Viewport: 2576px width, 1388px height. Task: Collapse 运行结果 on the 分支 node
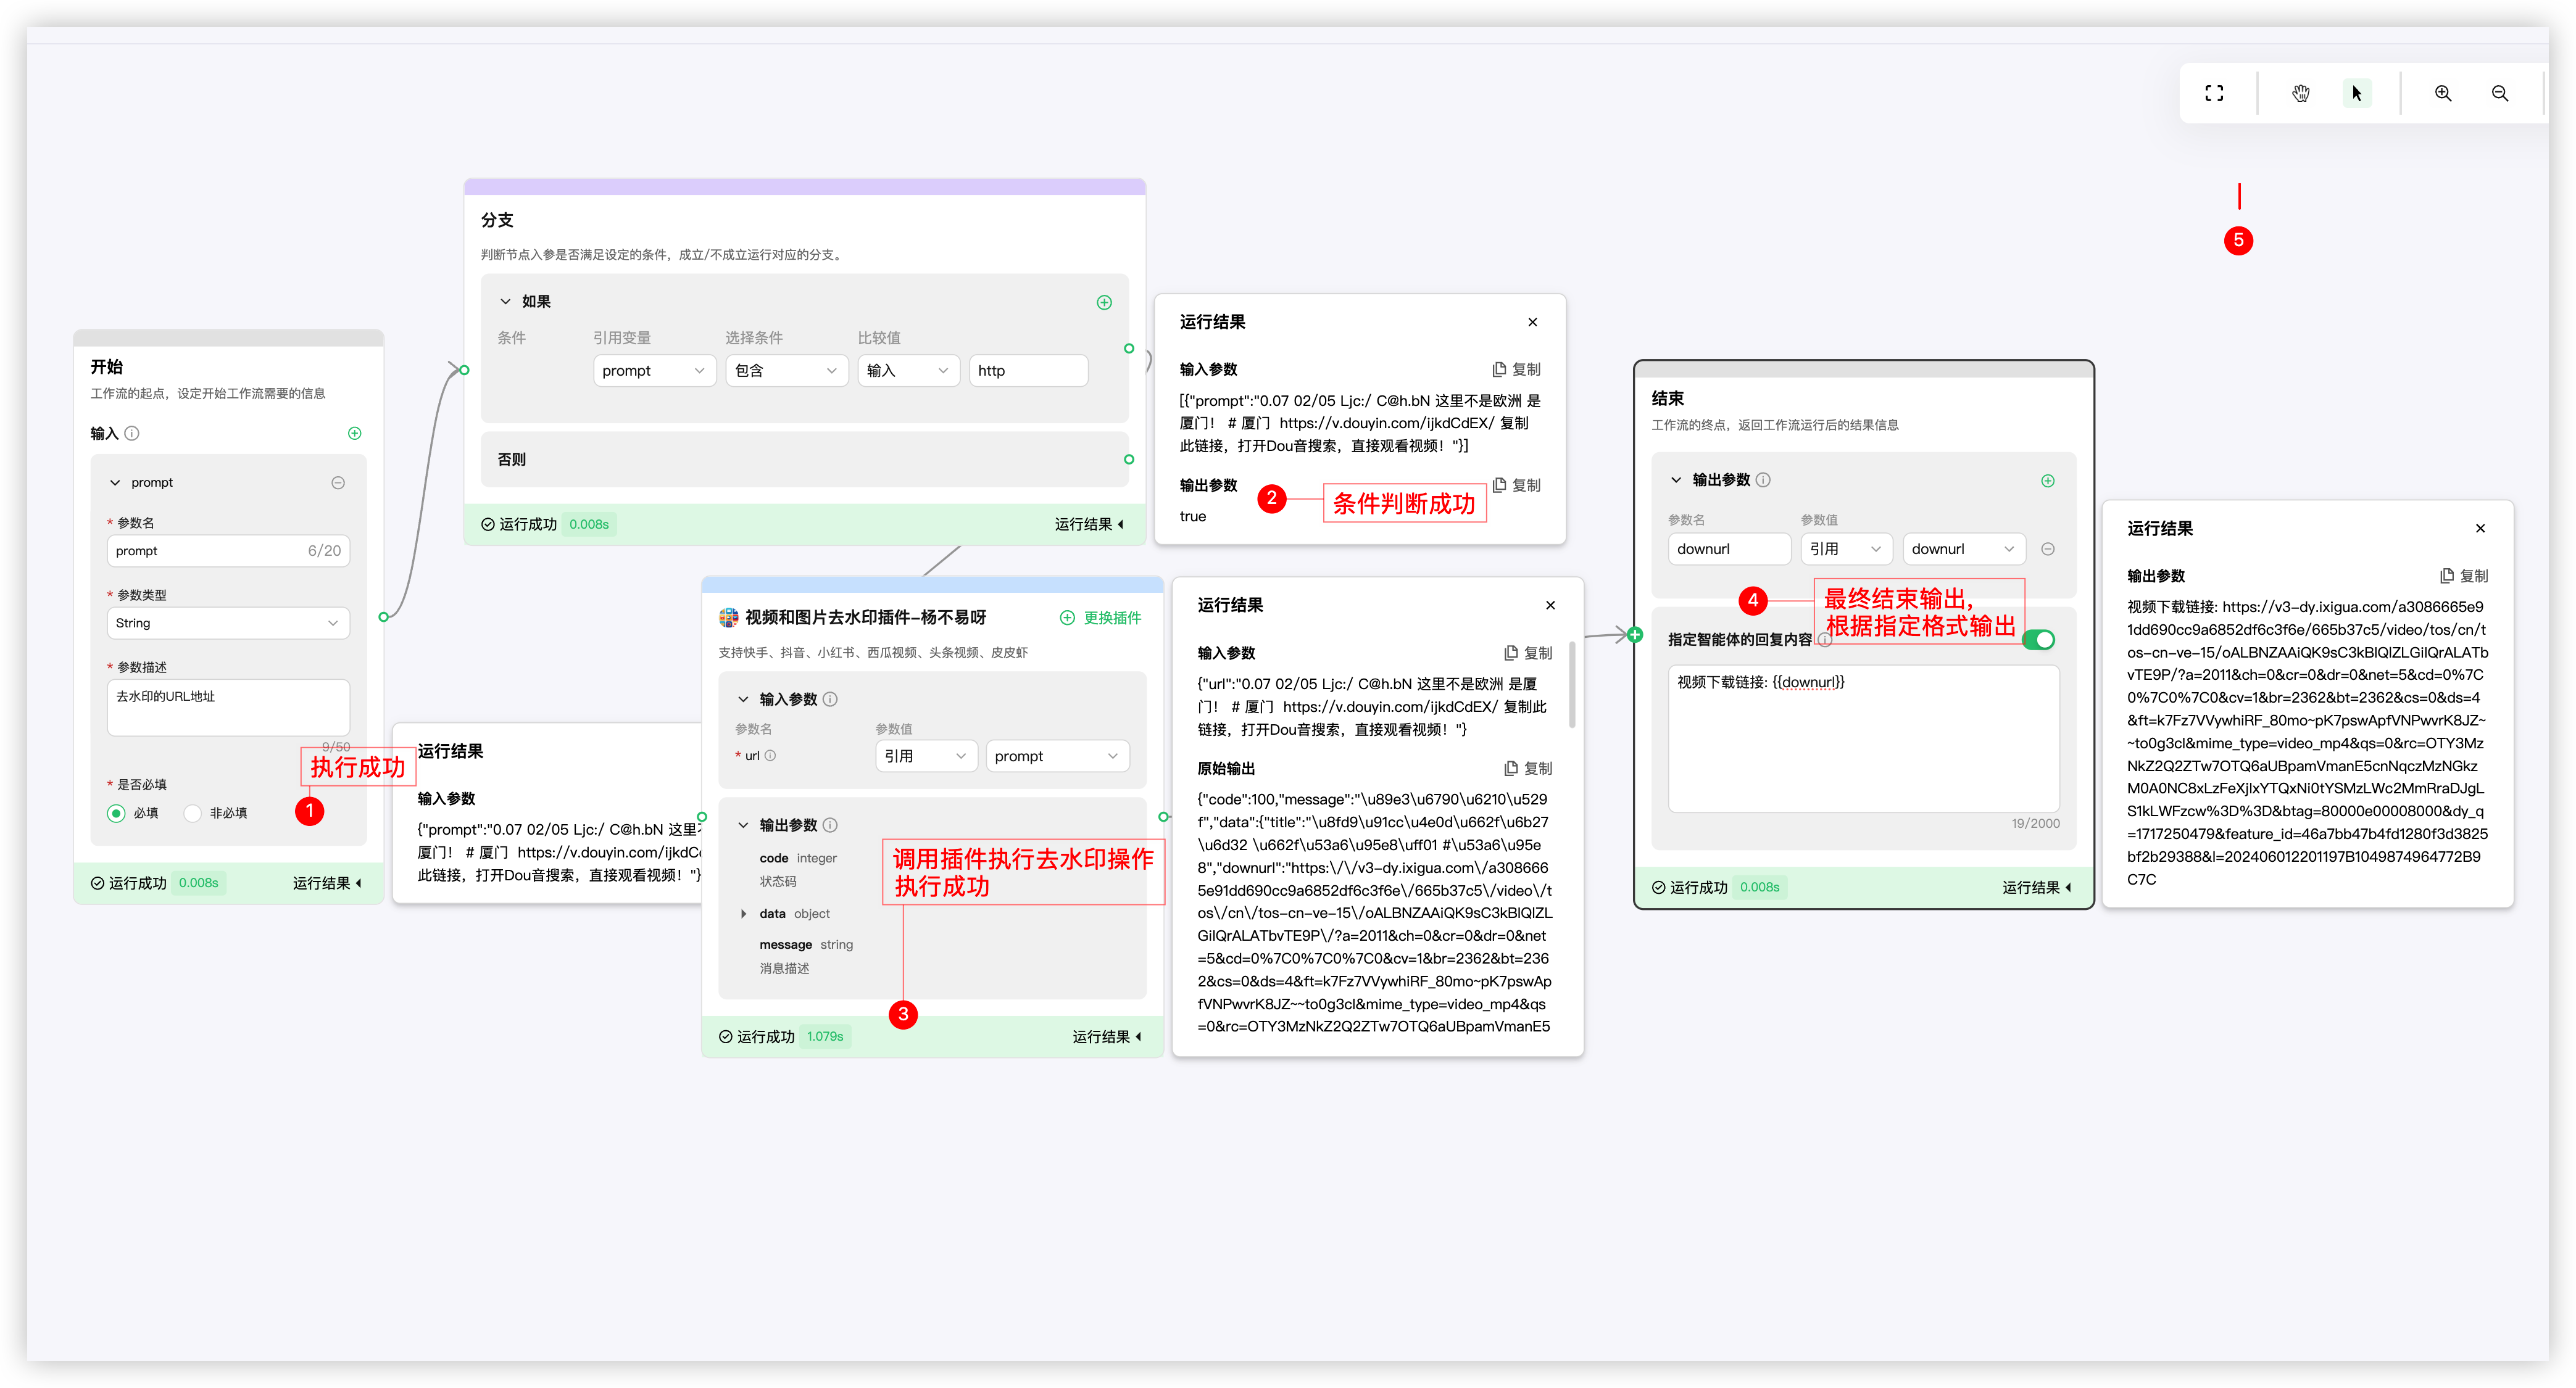pyautogui.click(x=1089, y=524)
